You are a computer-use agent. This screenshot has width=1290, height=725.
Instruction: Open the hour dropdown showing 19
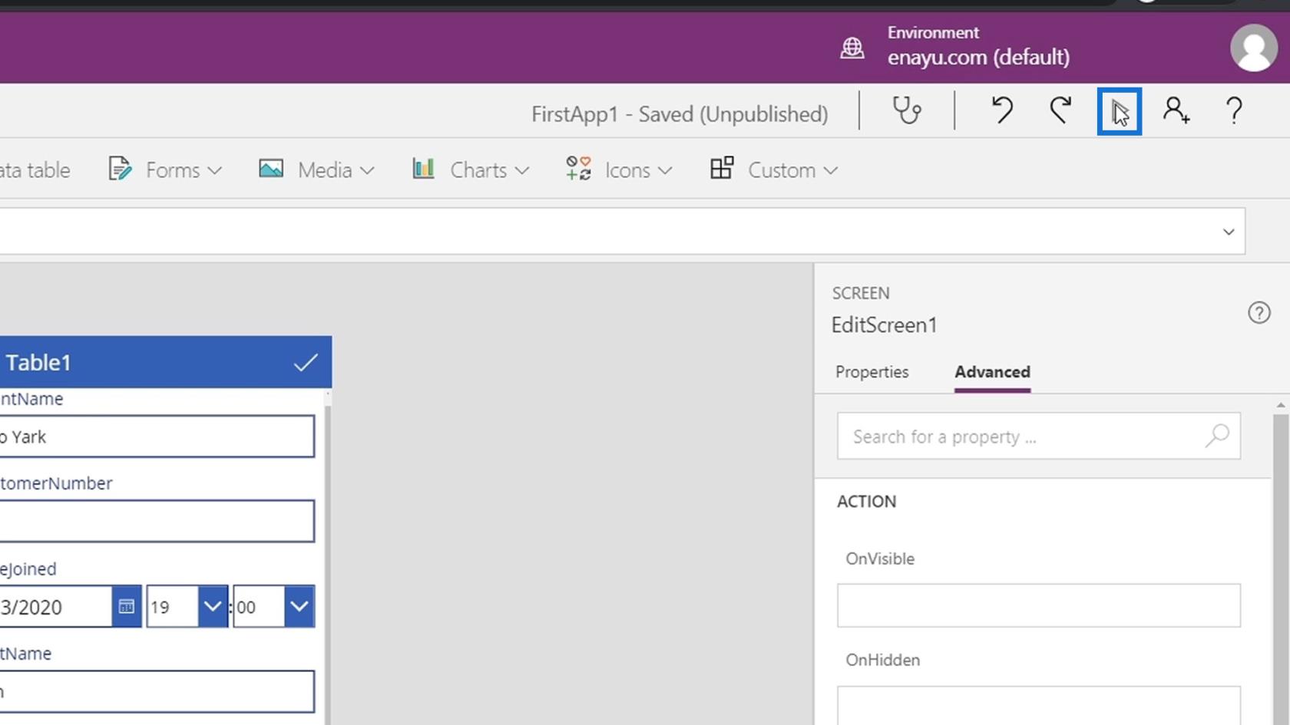pyautogui.click(x=212, y=607)
